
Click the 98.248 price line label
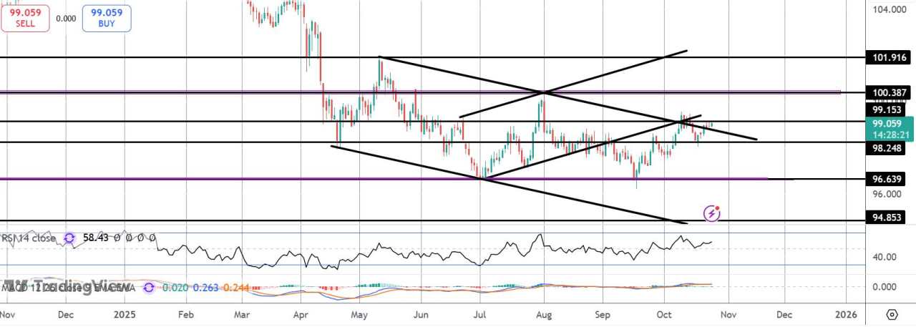(x=886, y=148)
